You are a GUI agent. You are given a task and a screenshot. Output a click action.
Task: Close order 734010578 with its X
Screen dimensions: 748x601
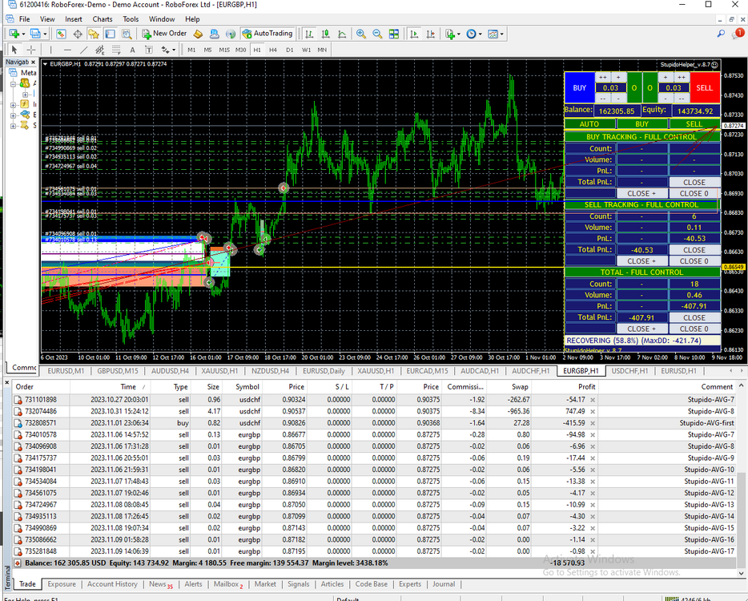click(593, 435)
